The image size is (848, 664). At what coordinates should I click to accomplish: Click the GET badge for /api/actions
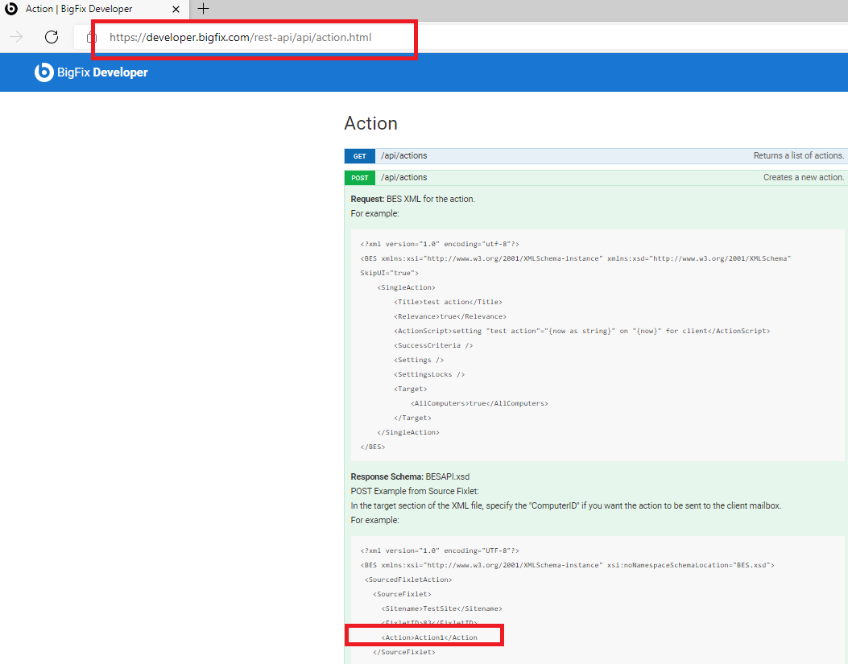click(x=359, y=156)
